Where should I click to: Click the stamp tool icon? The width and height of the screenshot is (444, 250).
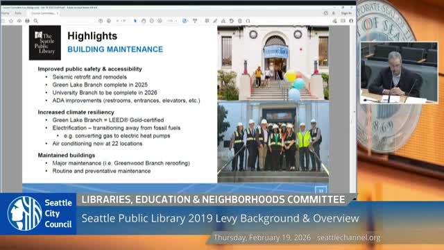232,21
